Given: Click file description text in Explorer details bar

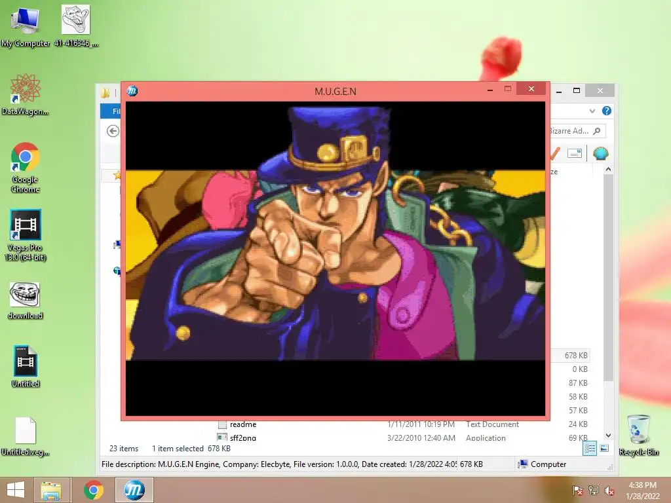Looking at the screenshot, I should pyautogui.click(x=279, y=464).
